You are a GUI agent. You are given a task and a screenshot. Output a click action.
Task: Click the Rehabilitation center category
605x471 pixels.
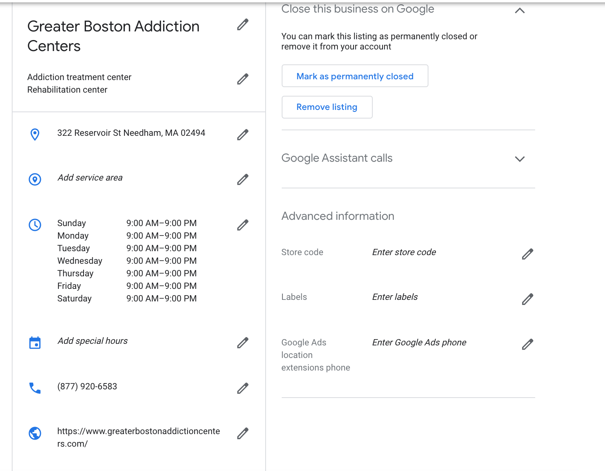click(x=67, y=89)
